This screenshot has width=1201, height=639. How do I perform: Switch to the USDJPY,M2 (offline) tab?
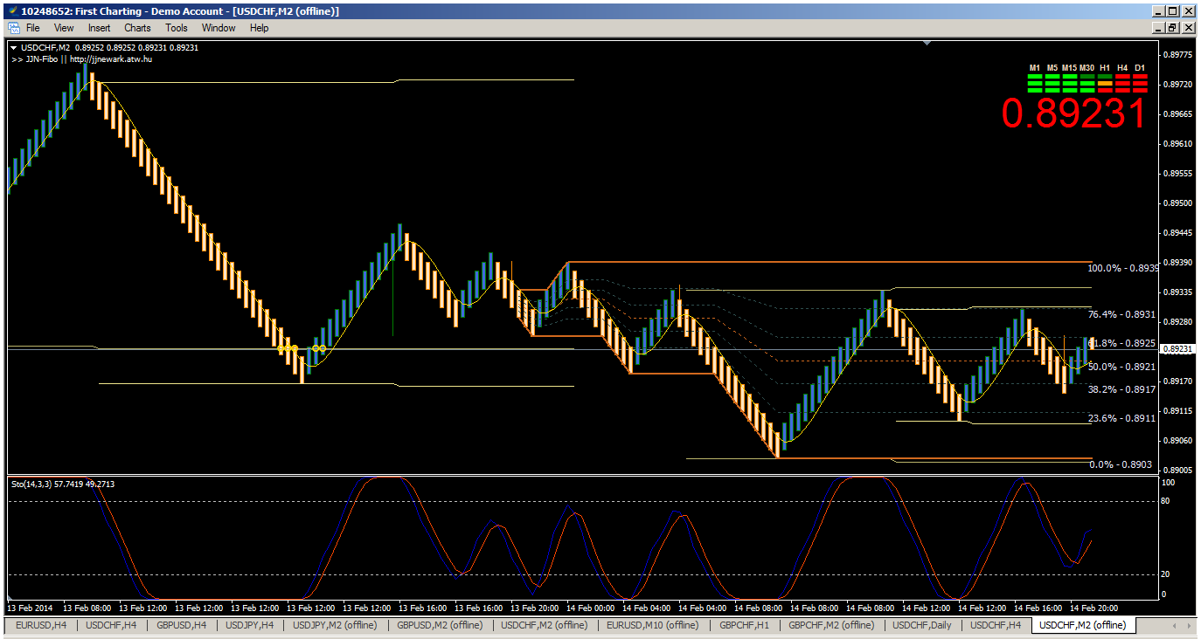click(x=335, y=625)
